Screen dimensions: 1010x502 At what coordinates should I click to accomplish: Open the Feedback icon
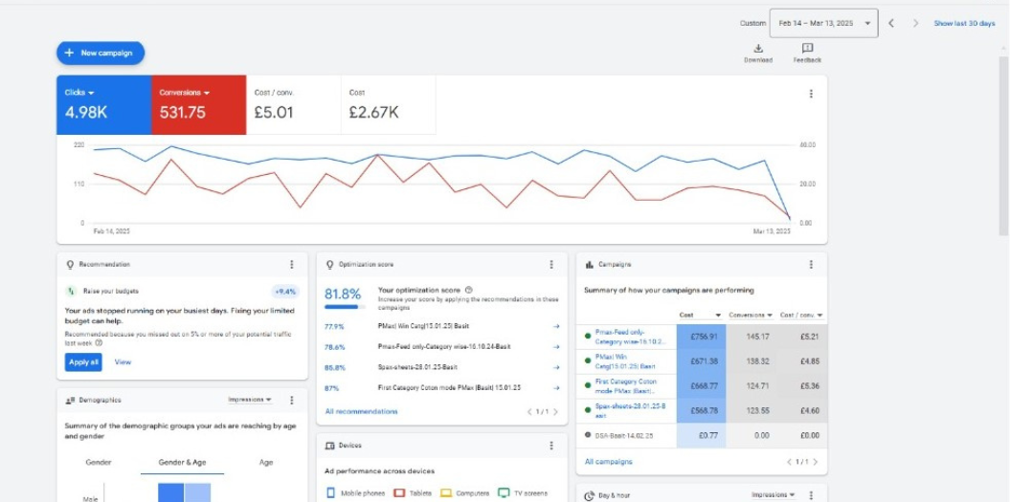point(807,49)
